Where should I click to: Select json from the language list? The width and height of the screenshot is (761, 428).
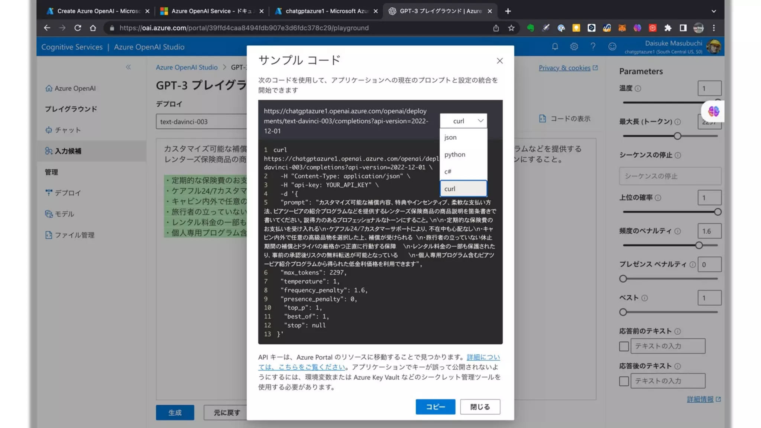450,137
